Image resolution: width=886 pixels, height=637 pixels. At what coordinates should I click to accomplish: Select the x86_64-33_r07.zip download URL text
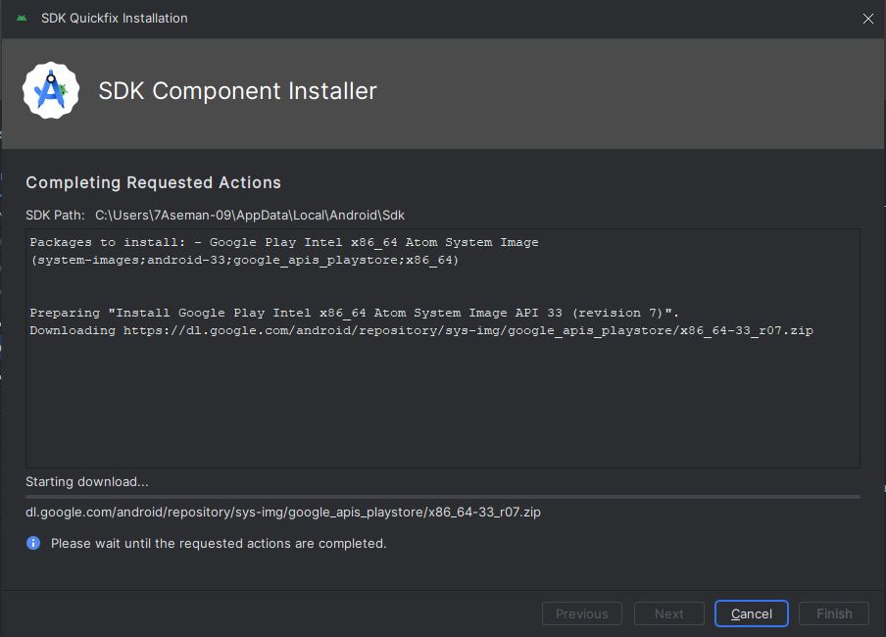[284, 512]
